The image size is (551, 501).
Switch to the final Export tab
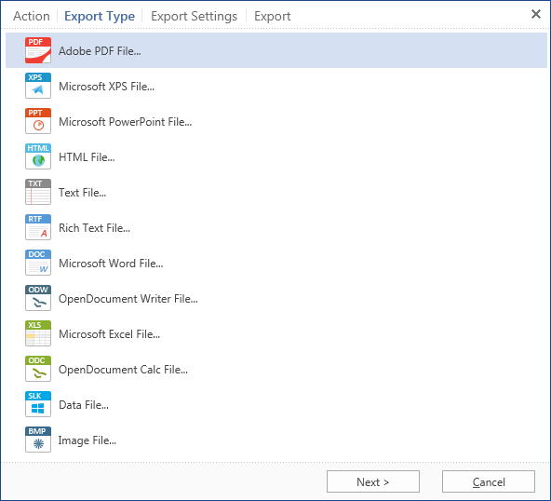273,16
